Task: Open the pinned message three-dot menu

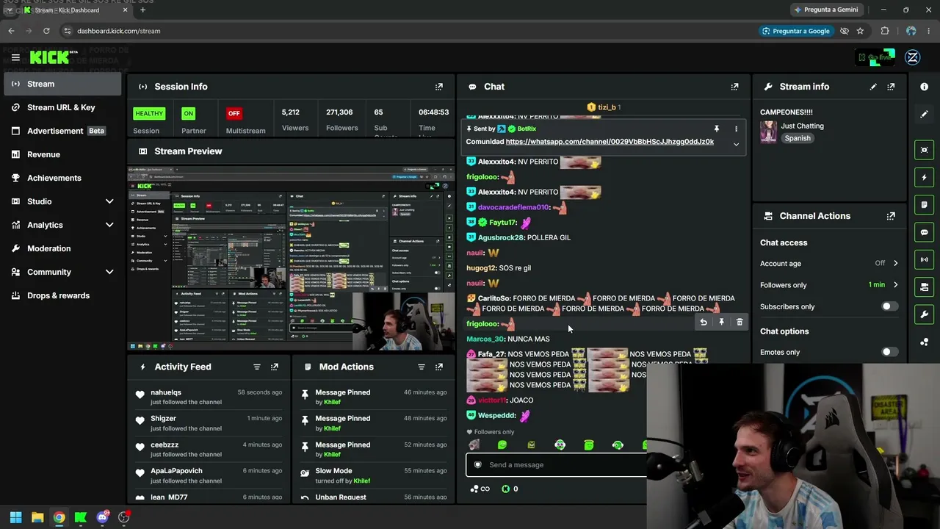Action: [x=736, y=129]
